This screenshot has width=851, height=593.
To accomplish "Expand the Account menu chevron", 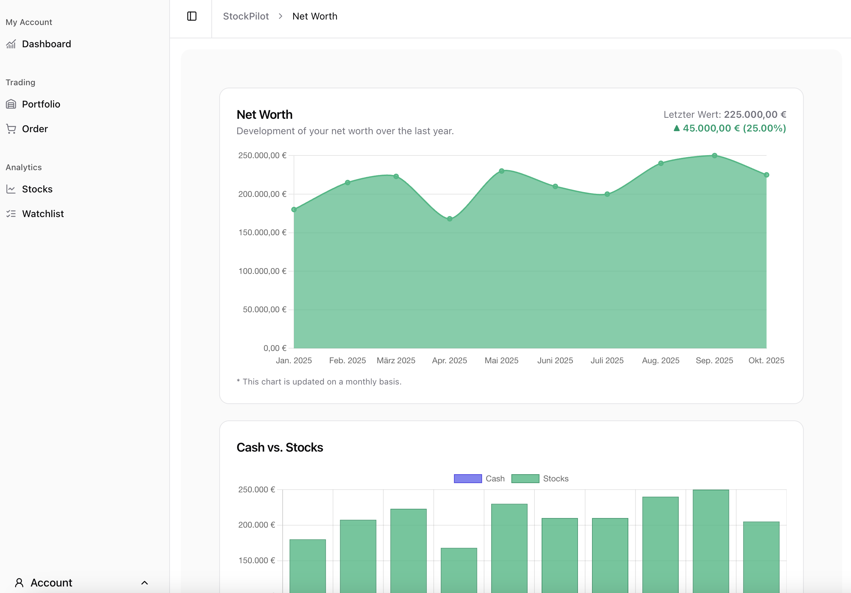I will [x=145, y=583].
